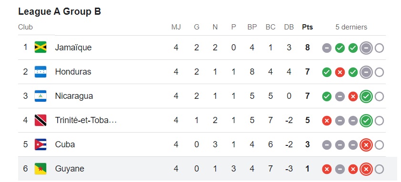Click Guyane's empty upcoming match circle
Viewport: 401px width, 182px height.
tap(379, 169)
